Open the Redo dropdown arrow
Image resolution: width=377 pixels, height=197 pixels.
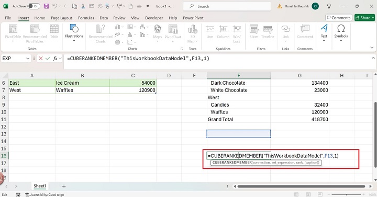pos(124,6)
